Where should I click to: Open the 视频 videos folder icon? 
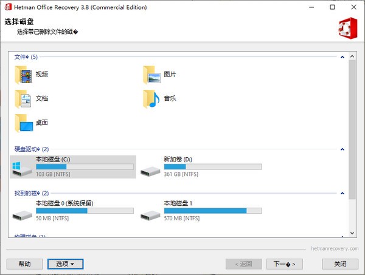[x=24, y=75]
